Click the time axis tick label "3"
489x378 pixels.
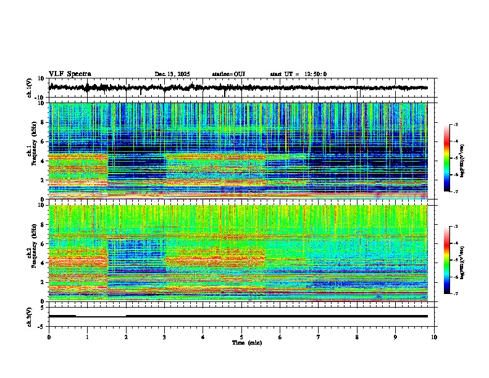pos(164,337)
